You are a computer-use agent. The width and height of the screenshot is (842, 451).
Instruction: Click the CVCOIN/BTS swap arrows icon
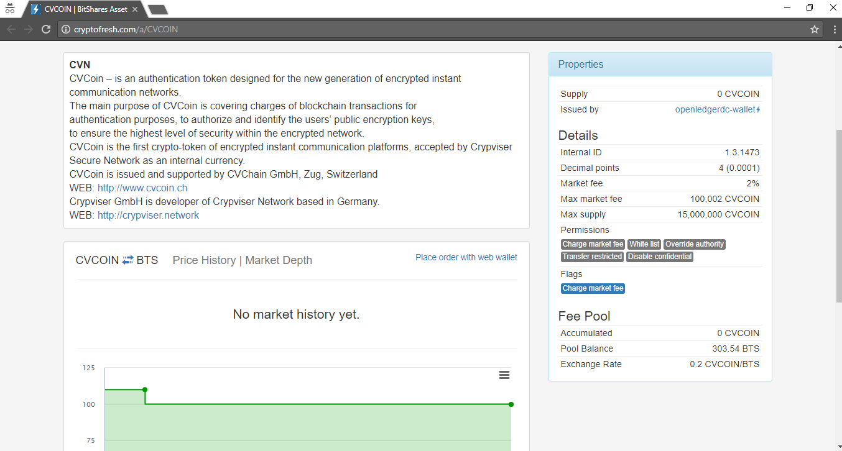click(x=128, y=260)
